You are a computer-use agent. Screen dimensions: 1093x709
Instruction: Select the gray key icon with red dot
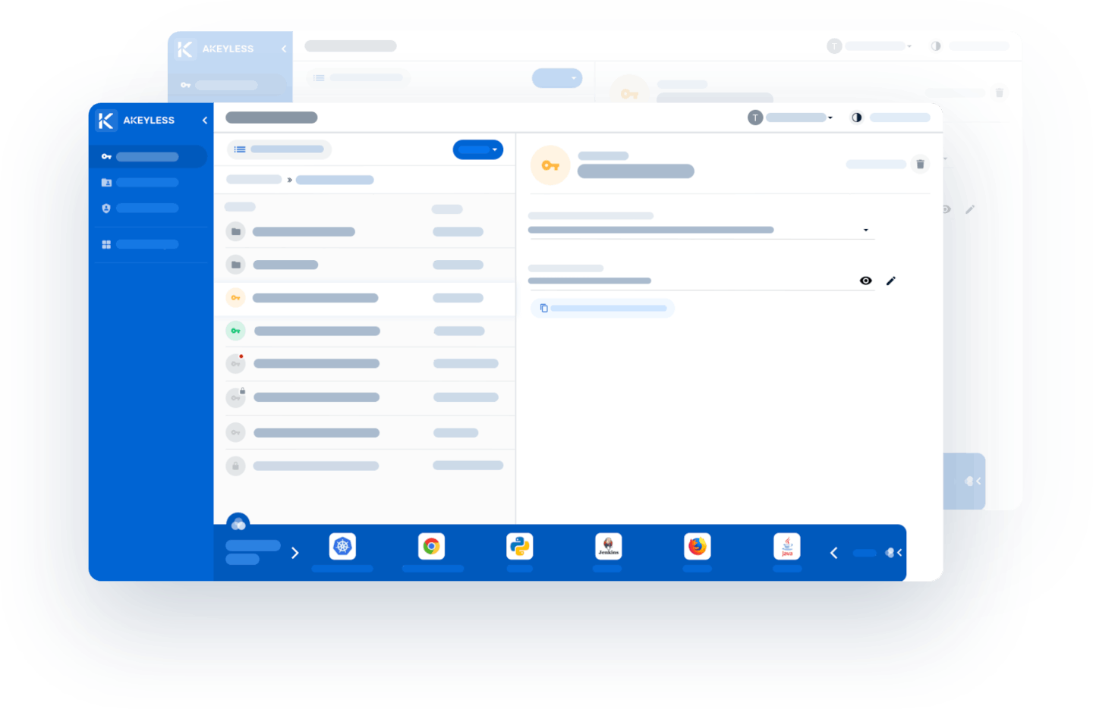(x=236, y=364)
